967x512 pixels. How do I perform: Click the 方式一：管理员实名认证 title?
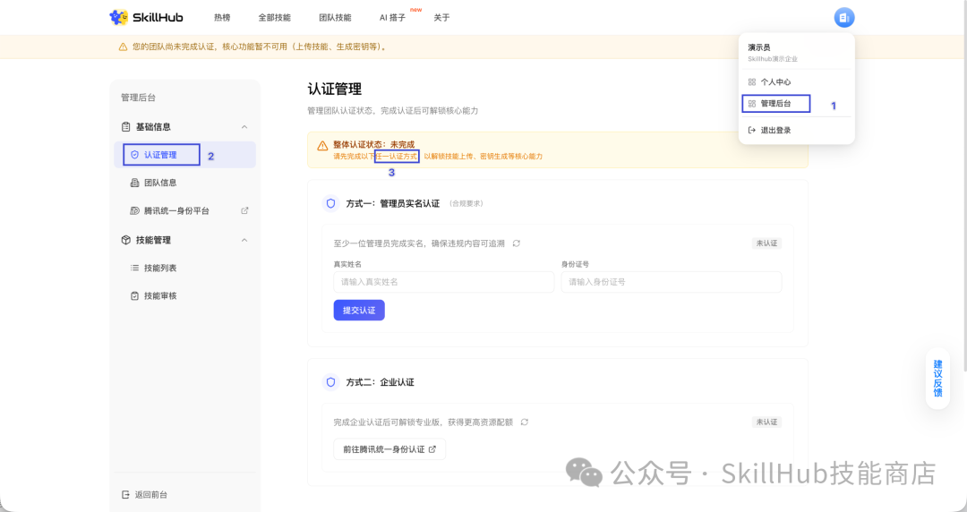tap(393, 203)
